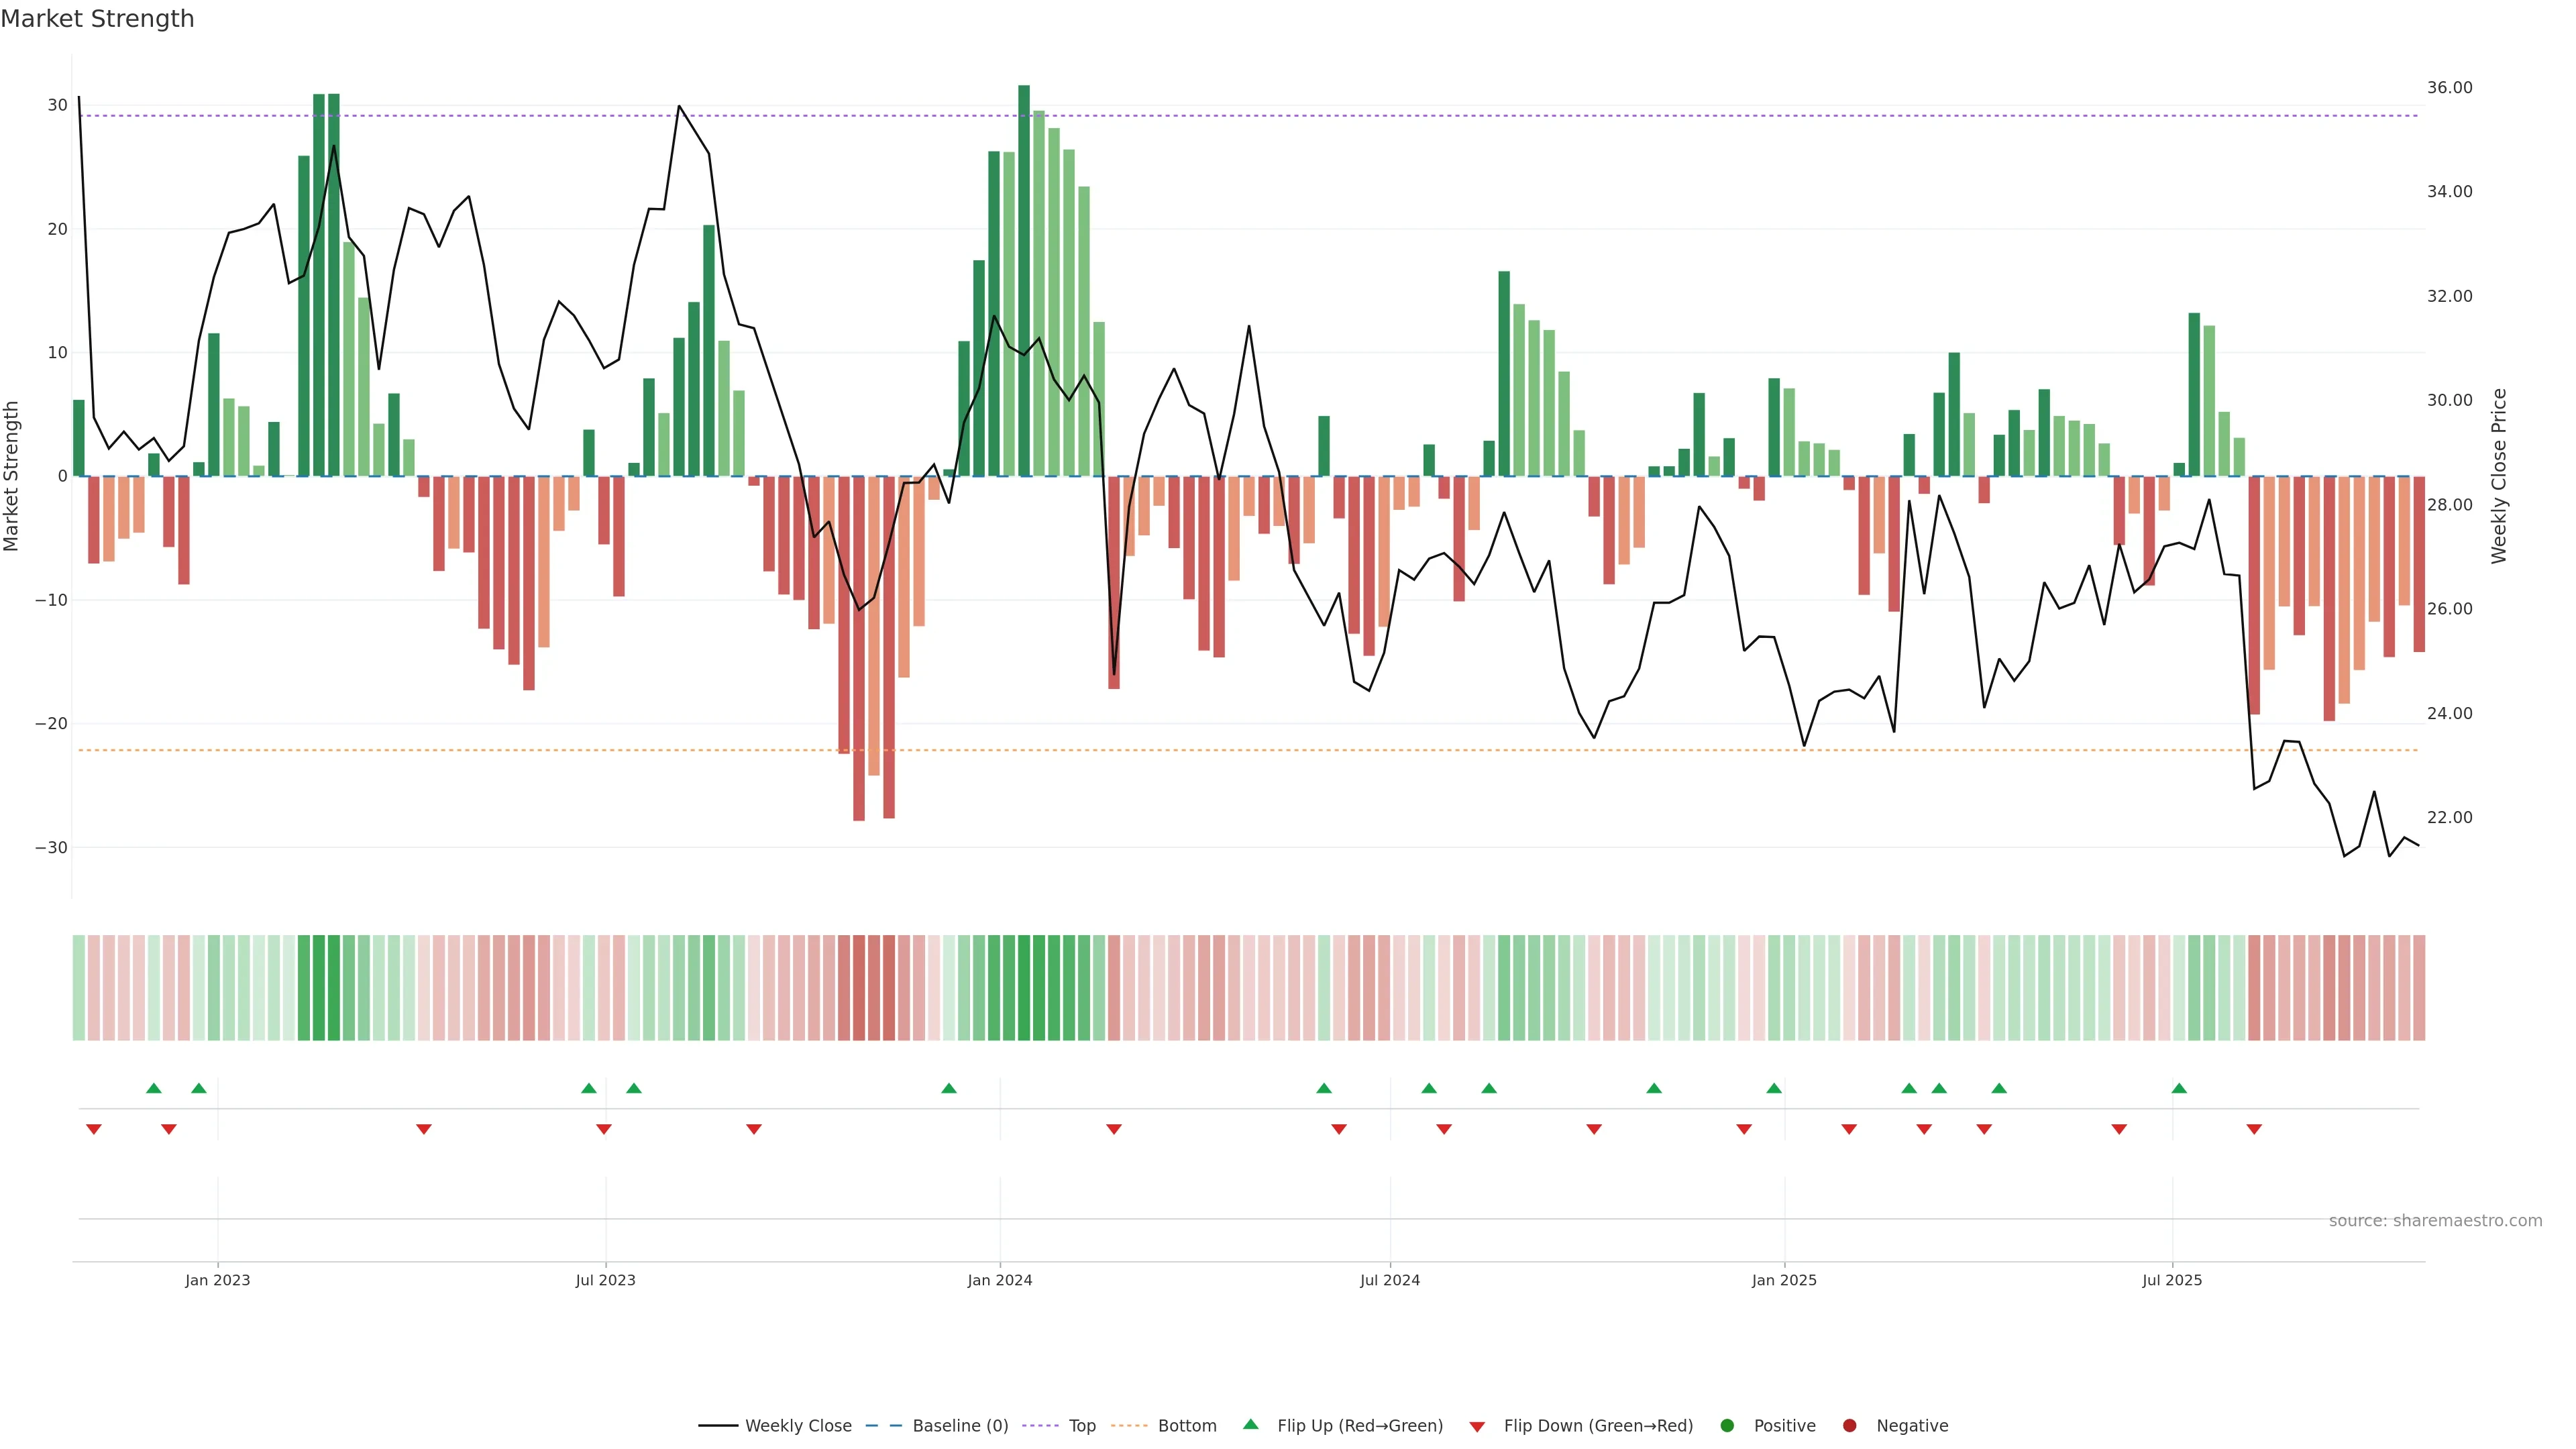Click the Jan 2024 x-axis label
This screenshot has height=1449, width=2576.
click(x=999, y=1280)
